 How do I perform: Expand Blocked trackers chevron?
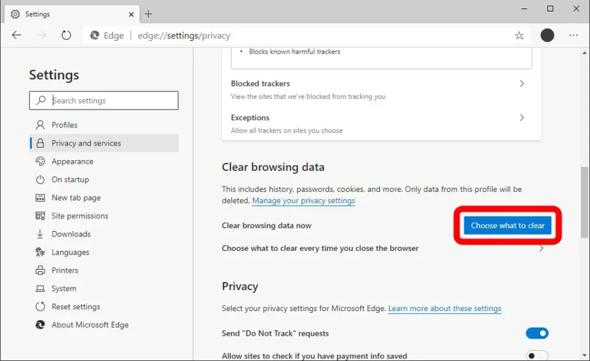(522, 84)
